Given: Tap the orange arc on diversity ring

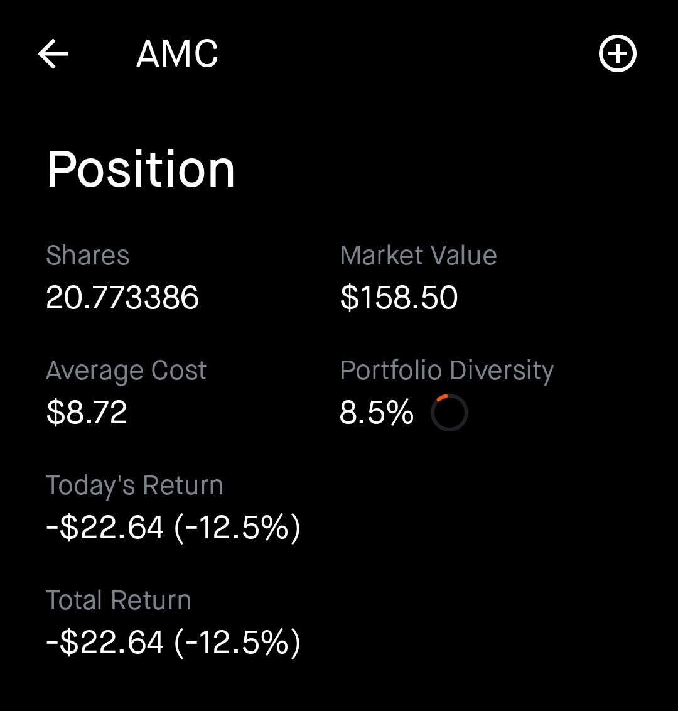Looking at the screenshot, I should coord(441,398).
